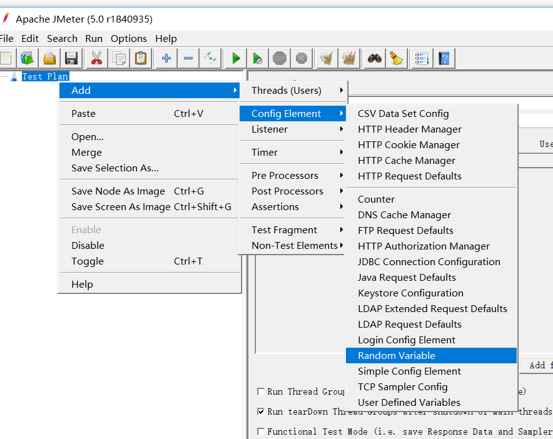Select the Test Plan tree node
The image size is (553, 439).
[x=45, y=76]
